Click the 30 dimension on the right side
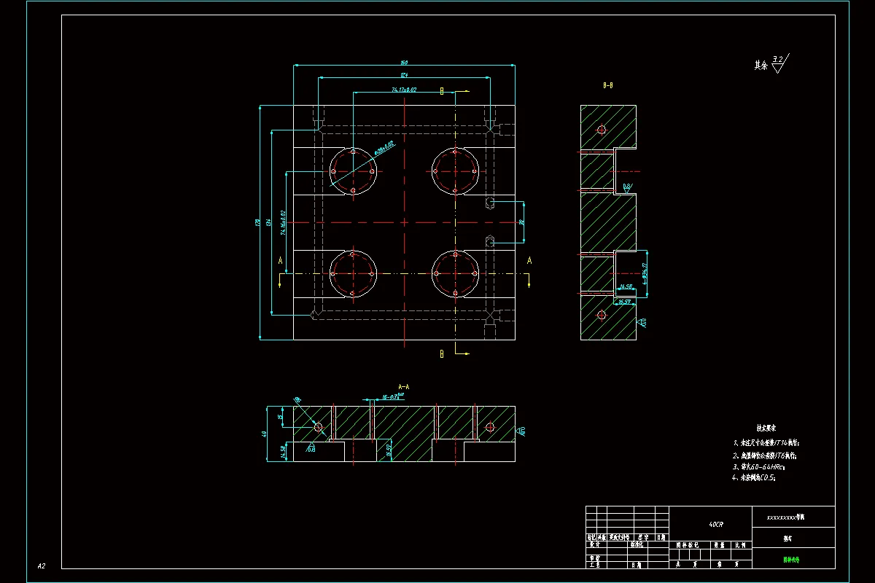This screenshot has width=875, height=583. (521, 222)
